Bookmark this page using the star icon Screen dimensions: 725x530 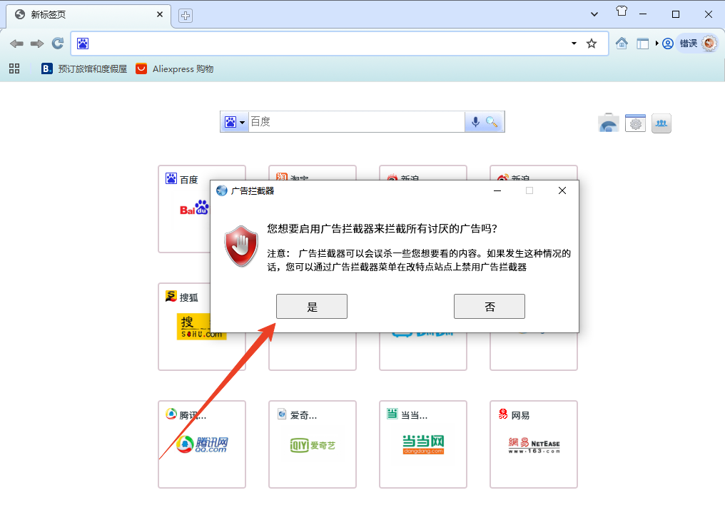pyautogui.click(x=592, y=43)
